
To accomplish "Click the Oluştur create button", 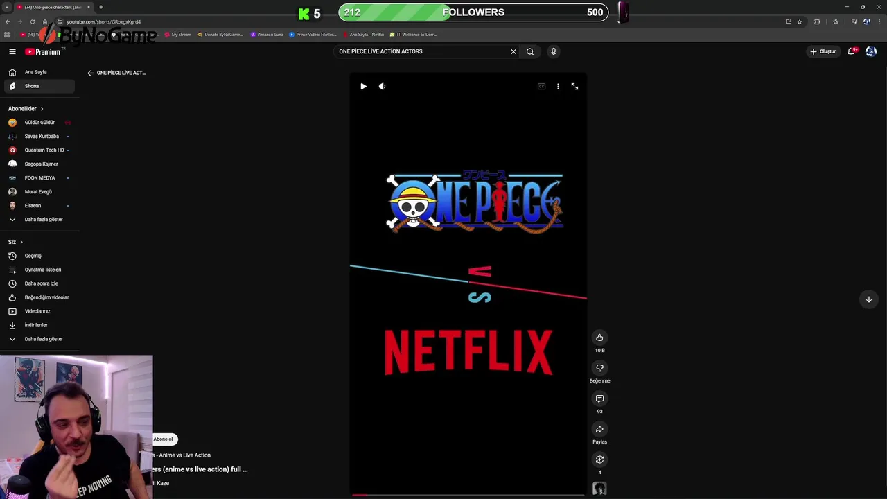I will point(823,51).
